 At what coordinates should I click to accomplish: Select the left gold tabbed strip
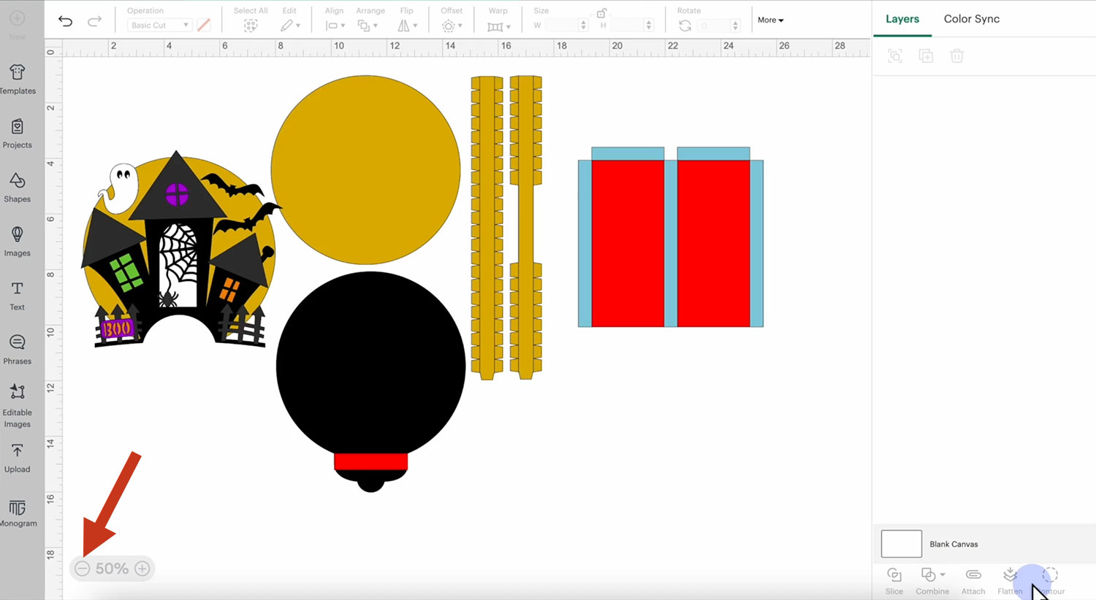(487, 228)
